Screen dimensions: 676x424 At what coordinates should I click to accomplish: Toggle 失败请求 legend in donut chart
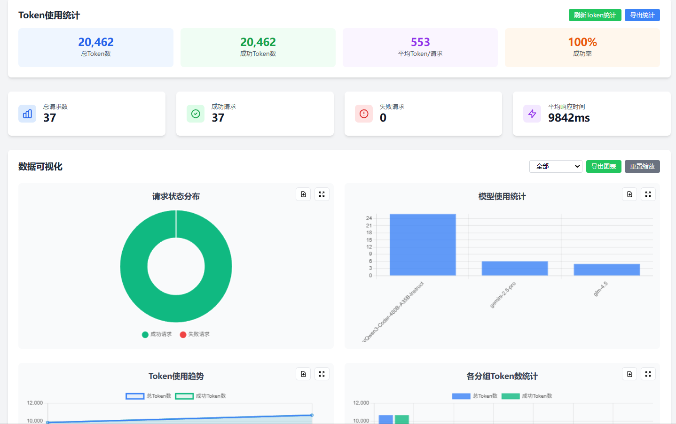coord(195,334)
